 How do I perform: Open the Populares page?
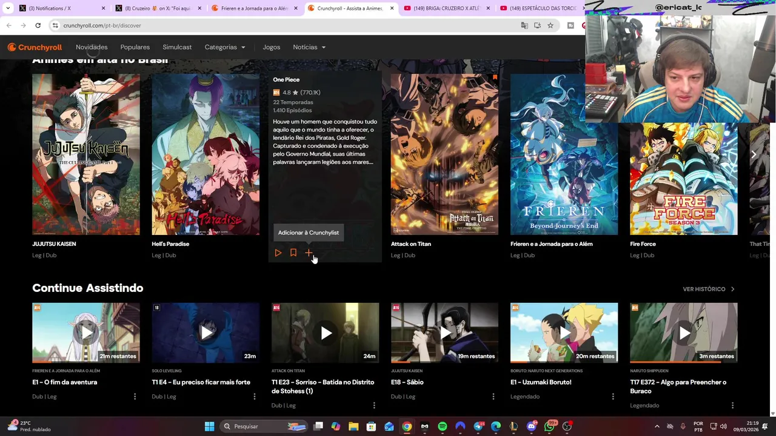pyautogui.click(x=135, y=47)
